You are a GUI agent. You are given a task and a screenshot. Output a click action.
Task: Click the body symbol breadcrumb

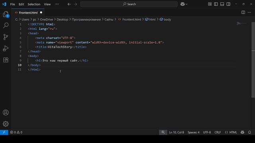(165, 19)
